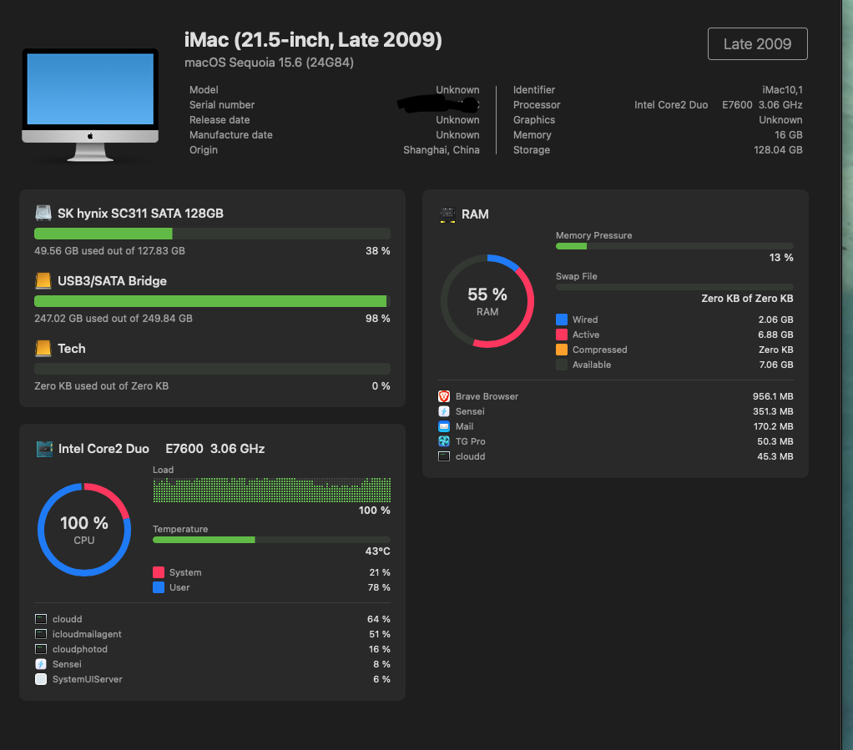Click the iMac computer image
This screenshot has height=750, width=853.
90,104
